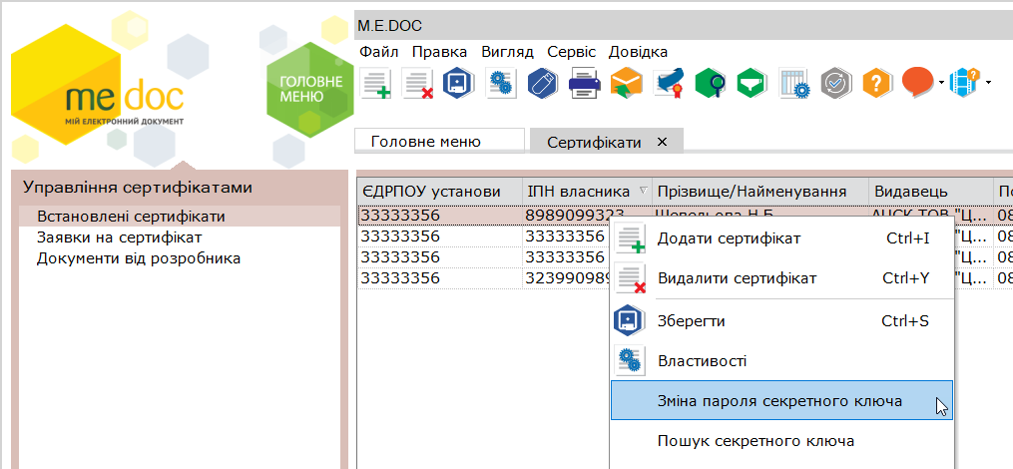This screenshot has width=1013, height=469.
Task: Click the red speech bubble icon
Action: (918, 82)
